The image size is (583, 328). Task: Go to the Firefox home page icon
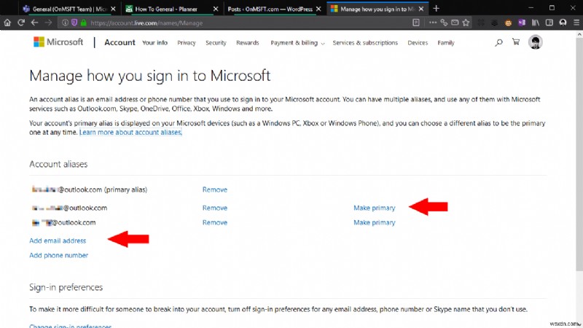[x=7, y=23]
